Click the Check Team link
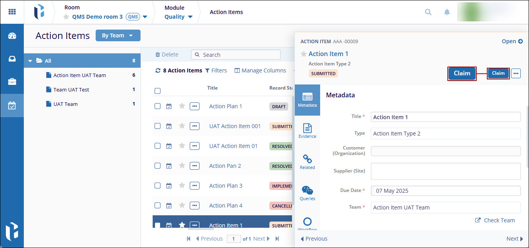This screenshot has width=529, height=248. 495,220
